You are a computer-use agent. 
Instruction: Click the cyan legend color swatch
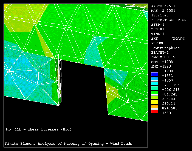pos(155,83)
